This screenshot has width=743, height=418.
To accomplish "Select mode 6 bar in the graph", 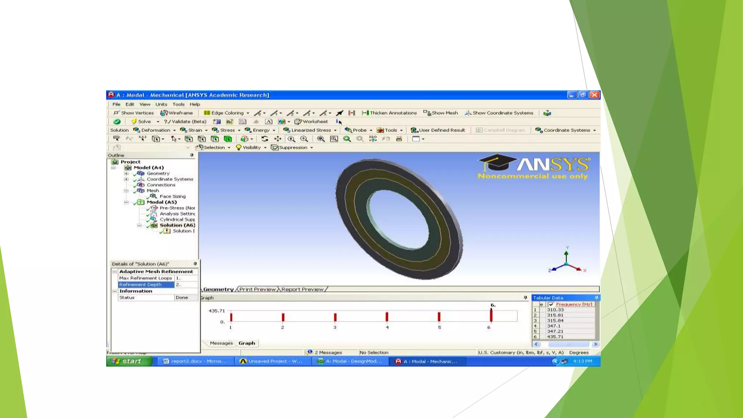I will coord(491,315).
